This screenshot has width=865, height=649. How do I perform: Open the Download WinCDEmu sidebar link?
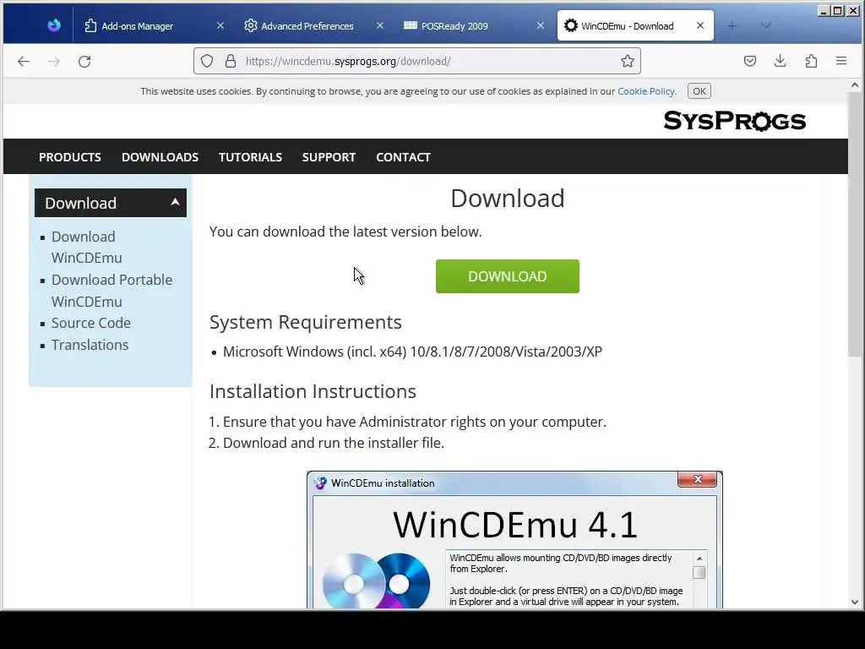[x=87, y=248]
